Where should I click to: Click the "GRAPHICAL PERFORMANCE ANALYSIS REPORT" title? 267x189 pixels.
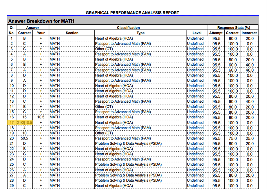pos(132,13)
